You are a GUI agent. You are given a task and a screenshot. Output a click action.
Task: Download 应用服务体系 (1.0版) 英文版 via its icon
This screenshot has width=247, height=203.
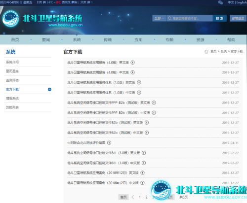[x=139, y=82]
